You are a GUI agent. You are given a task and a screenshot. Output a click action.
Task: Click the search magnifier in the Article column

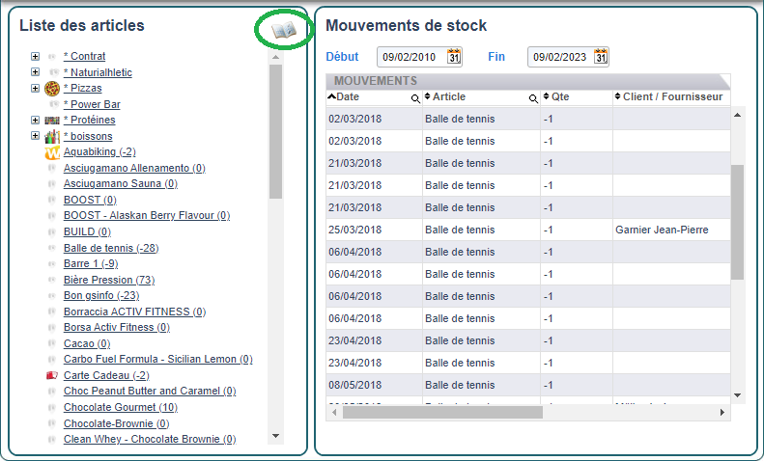click(x=532, y=98)
